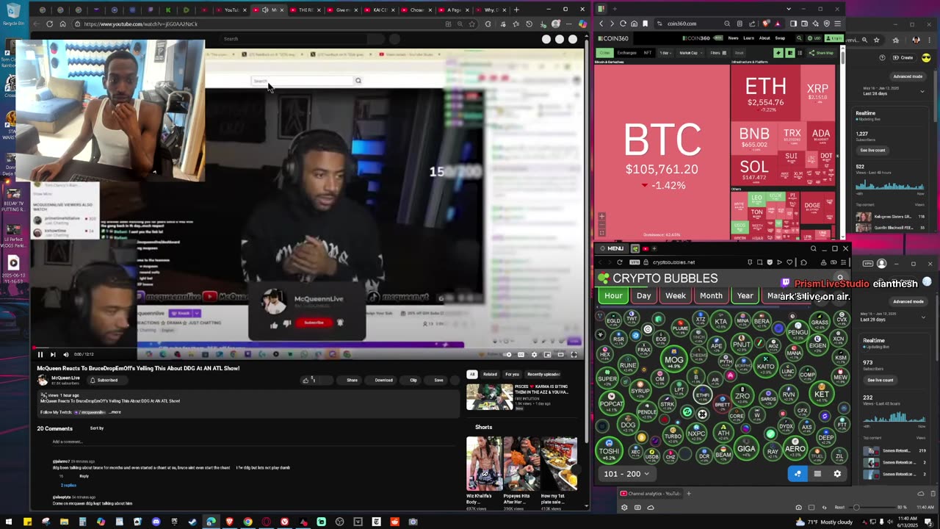940x529 pixels.
Task: Toggle subtitles in YouTube player
Action: click(x=522, y=354)
